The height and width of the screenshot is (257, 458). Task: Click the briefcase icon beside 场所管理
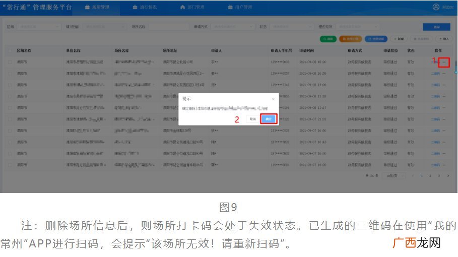point(87,7)
